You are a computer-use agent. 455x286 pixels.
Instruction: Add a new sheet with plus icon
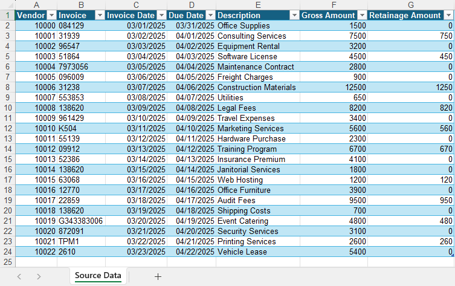point(158,277)
